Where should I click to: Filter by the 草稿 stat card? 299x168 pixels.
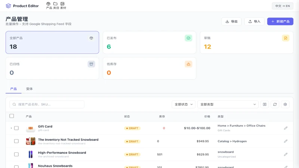[x=247, y=42]
